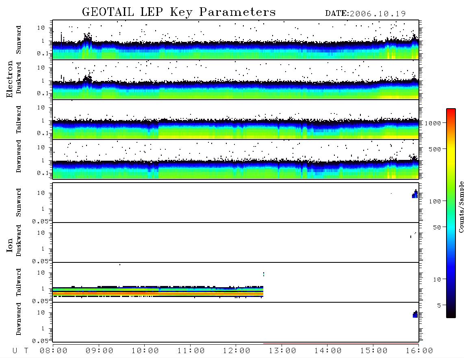The image size is (464, 358).
Task: Click the 500 tick on the color scale
Action: click(435, 149)
